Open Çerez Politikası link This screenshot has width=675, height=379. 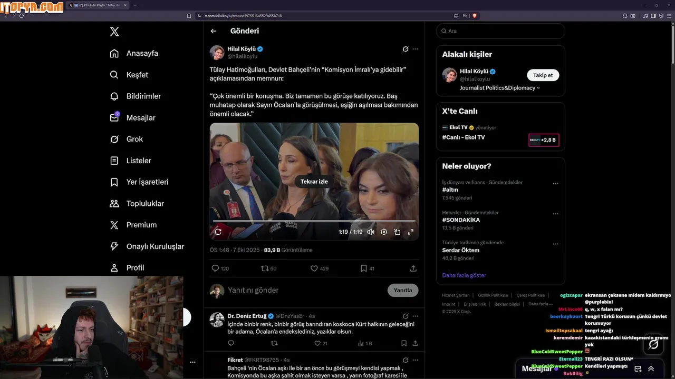tap(531, 295)
